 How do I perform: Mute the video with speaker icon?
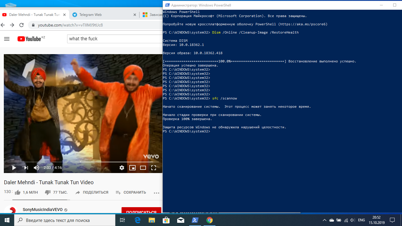[x=36, y=168]
